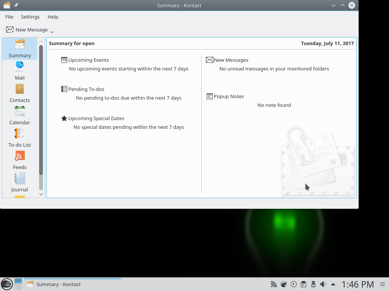Click the volume speaker icon

click(323, 284)
